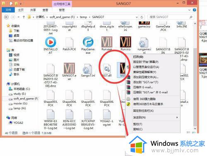Click the refresh address bar button
Screen dimensions: 207x156
click(x=142, y=17)
